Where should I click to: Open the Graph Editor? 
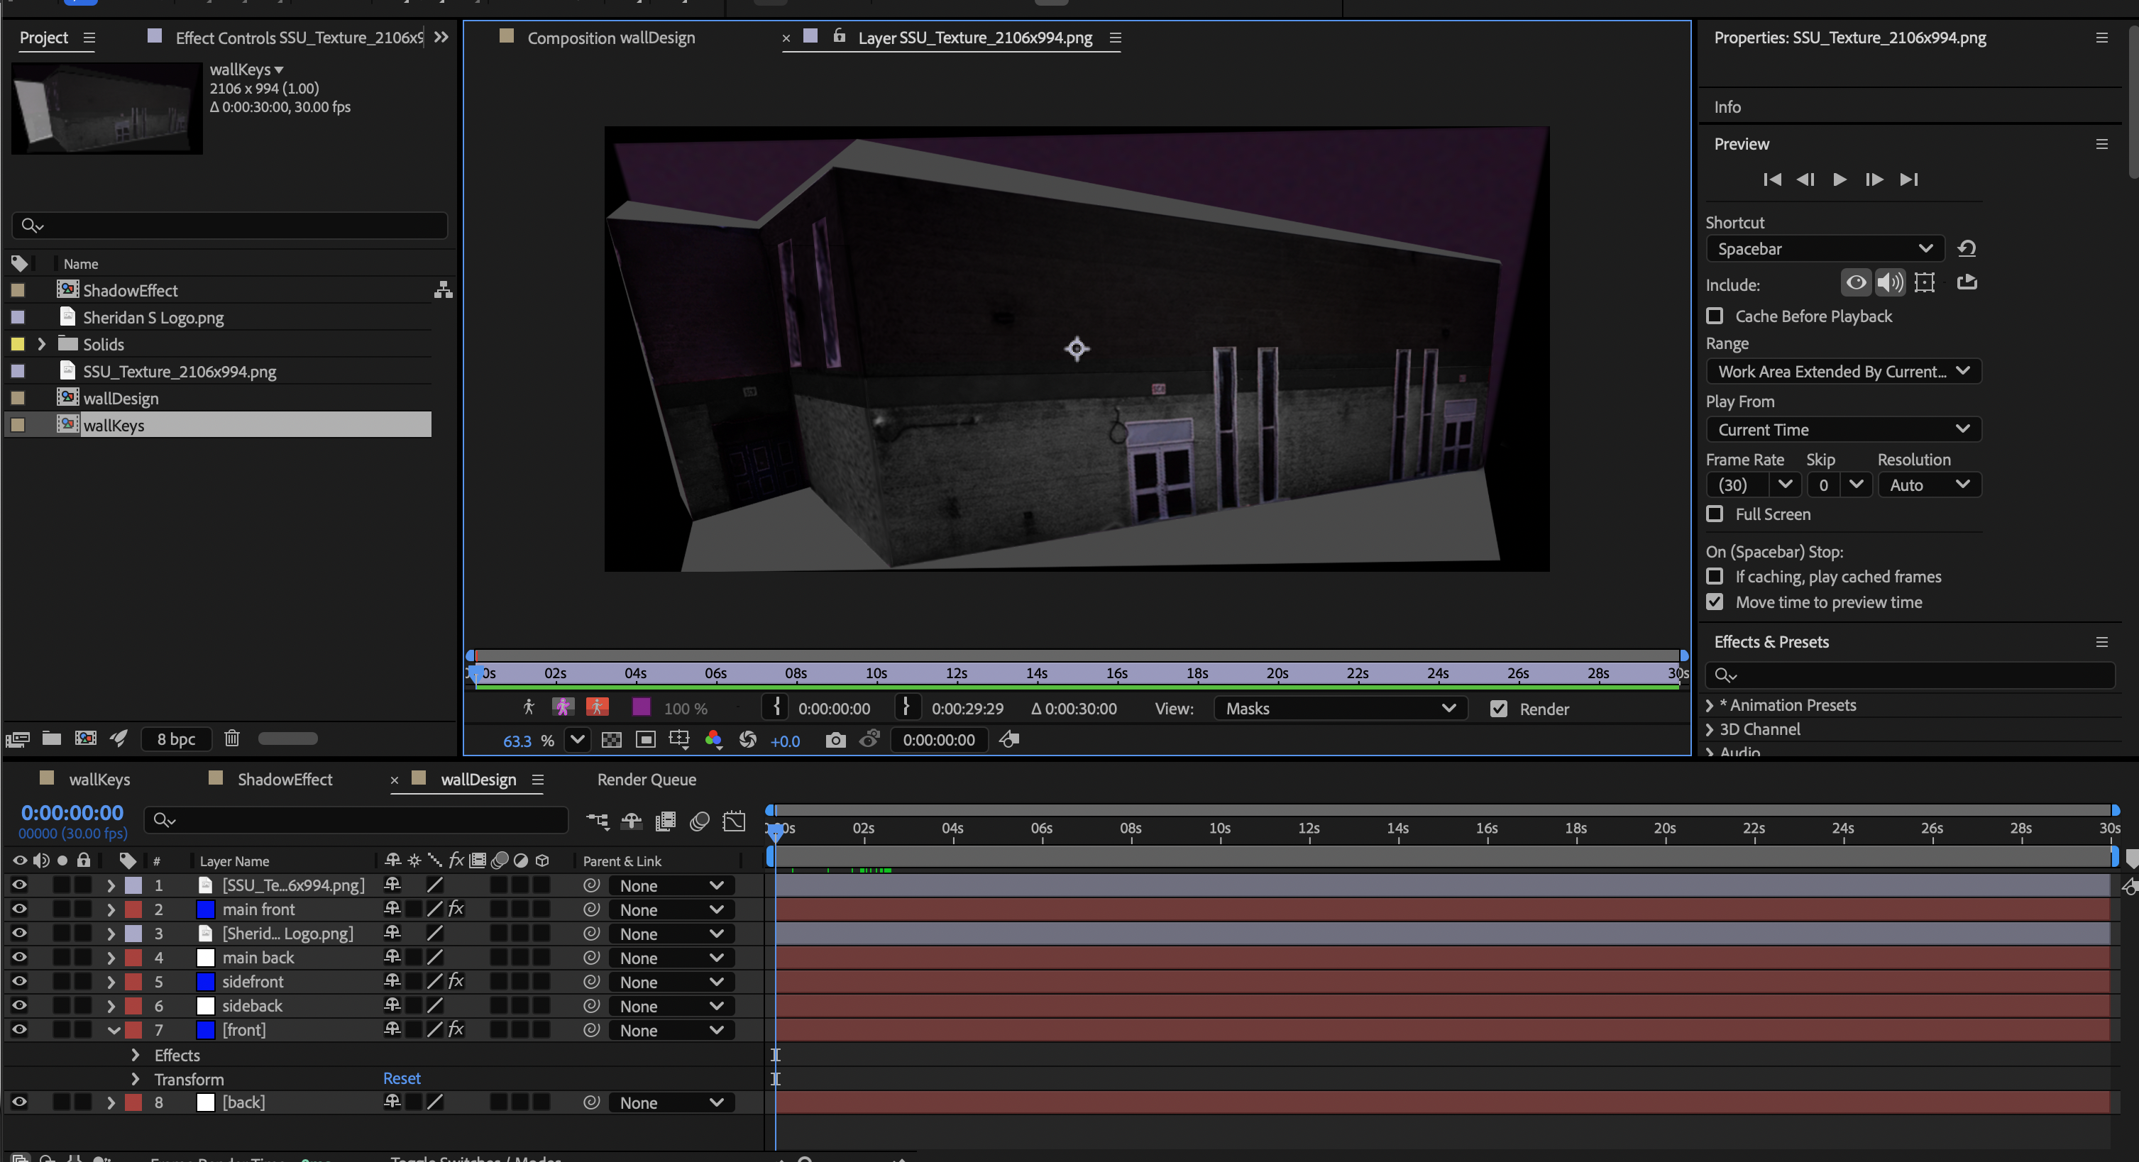[x=734, y=820]
